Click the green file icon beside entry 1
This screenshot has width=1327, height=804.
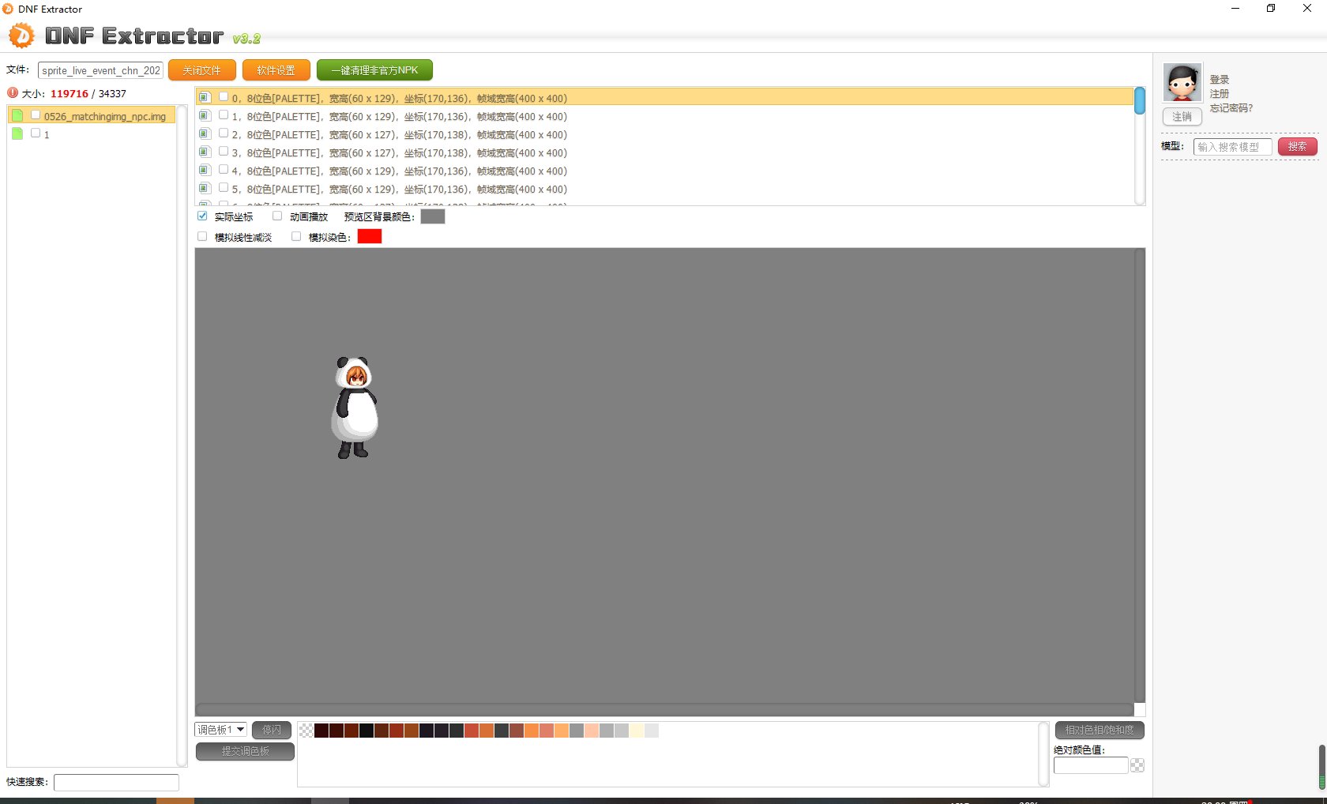[x=17, y=133]
